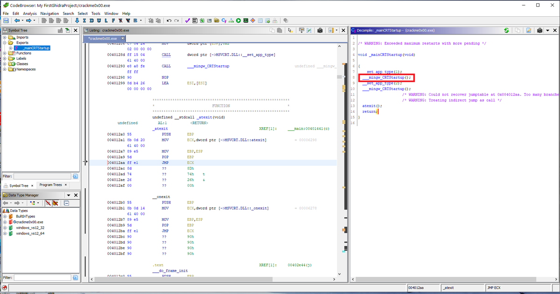Click the Listing snapshot camera icon

[320, 30]
